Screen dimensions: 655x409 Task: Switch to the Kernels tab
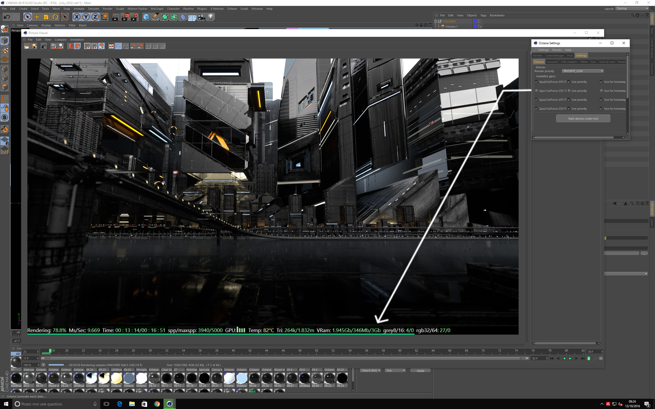pos(538,55)
